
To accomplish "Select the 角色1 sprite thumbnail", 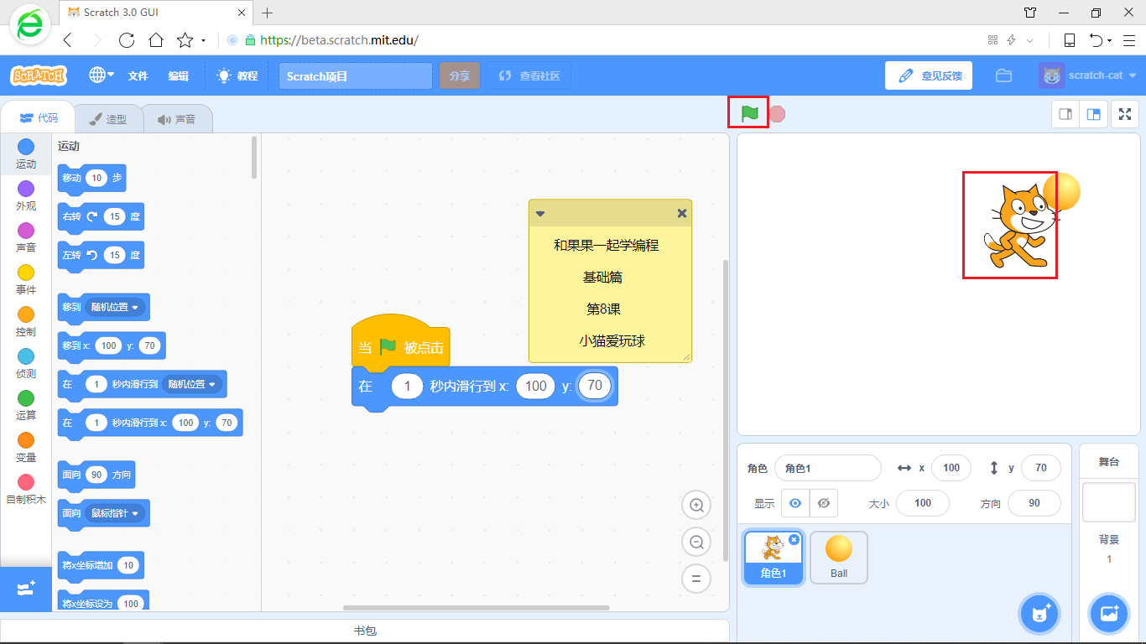I will [x=773, y=558].
